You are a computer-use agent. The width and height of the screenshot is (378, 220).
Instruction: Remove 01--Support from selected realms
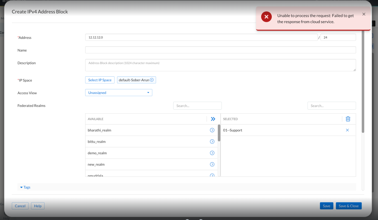click(347, 130)
